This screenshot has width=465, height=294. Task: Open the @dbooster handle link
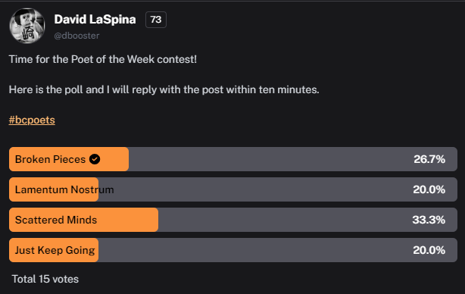[x=76, y=36]
